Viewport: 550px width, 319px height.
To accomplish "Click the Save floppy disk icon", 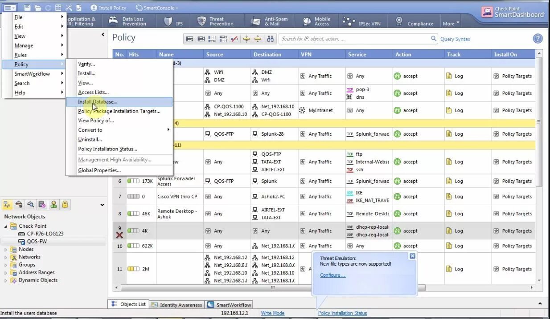I will (x=27, y=8).
